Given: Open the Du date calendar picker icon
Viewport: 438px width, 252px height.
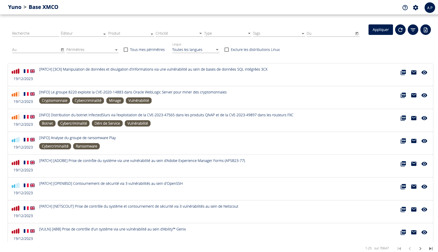Looking at the screenshot, I should point(357,34).
